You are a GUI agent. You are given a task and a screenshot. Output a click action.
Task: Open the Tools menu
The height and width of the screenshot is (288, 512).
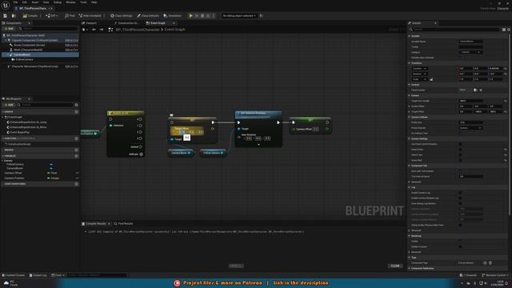(x=83, y=2)
